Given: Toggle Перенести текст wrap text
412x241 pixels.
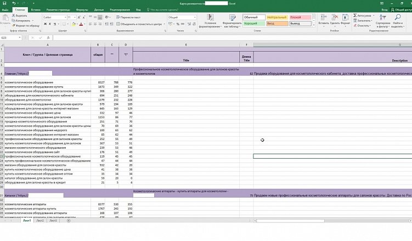Looking at the screenshot, I should [x=128, y=18].
